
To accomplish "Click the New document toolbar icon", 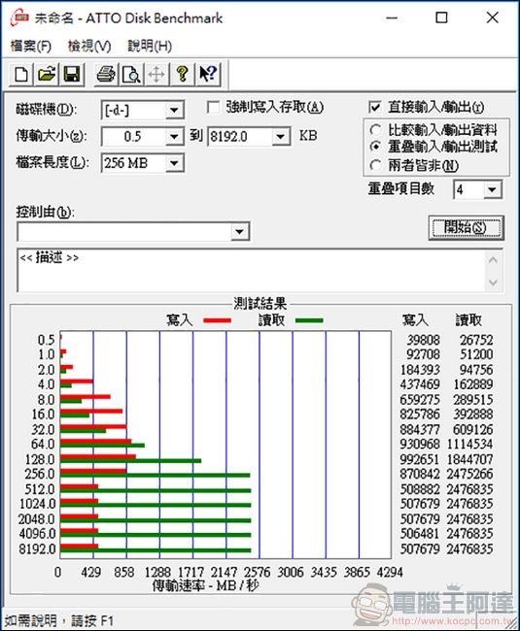I will (21, 75).
